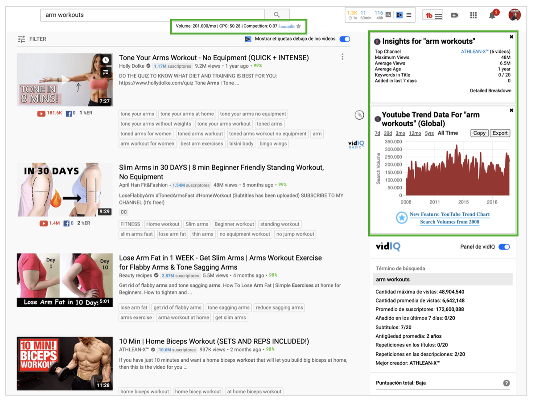This screenshot has height=400, width=535.
Task: Click the 'home biceps workout' tag
Action: point(145,392)
